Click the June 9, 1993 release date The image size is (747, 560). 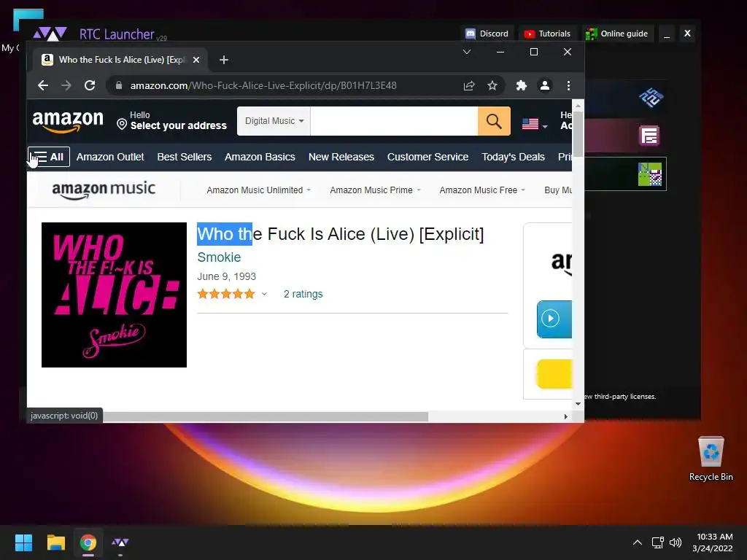226,276
